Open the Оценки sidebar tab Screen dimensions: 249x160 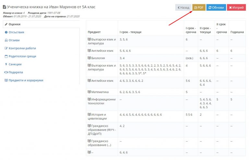41,24
